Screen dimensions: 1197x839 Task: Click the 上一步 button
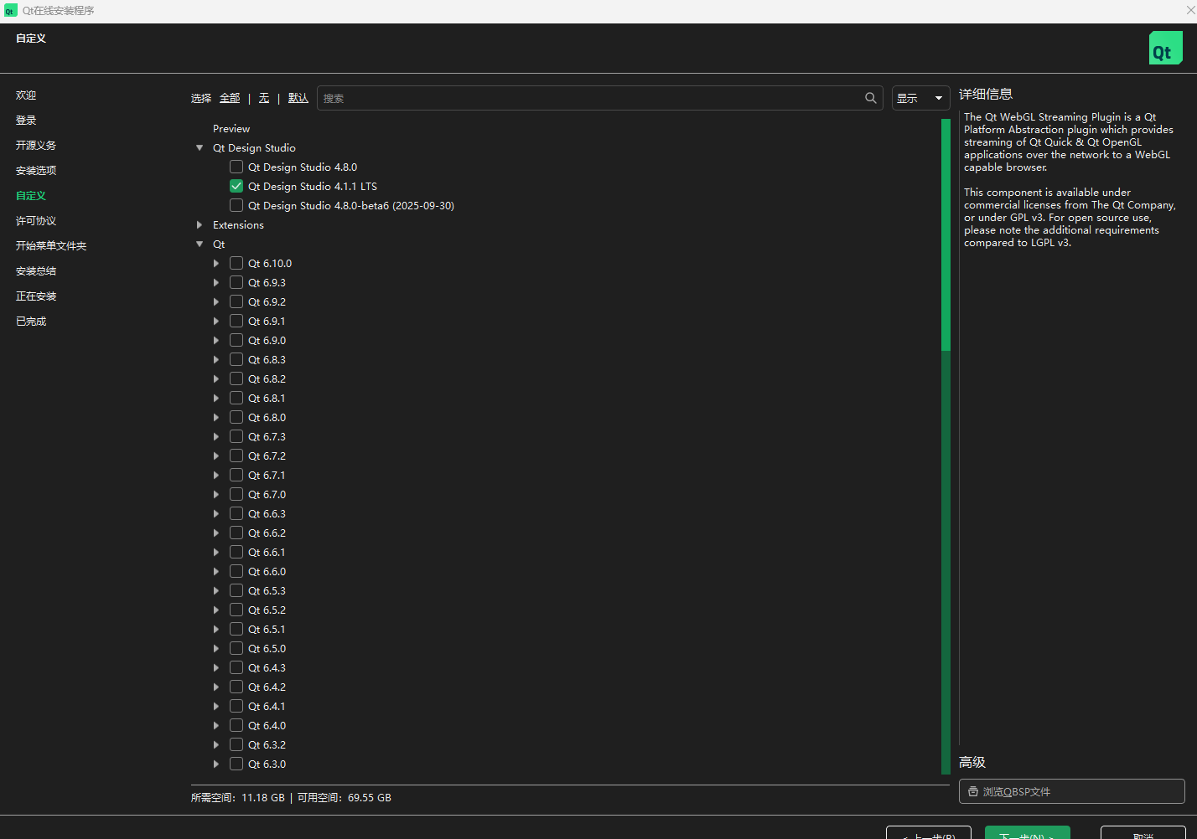coord(929,832)
